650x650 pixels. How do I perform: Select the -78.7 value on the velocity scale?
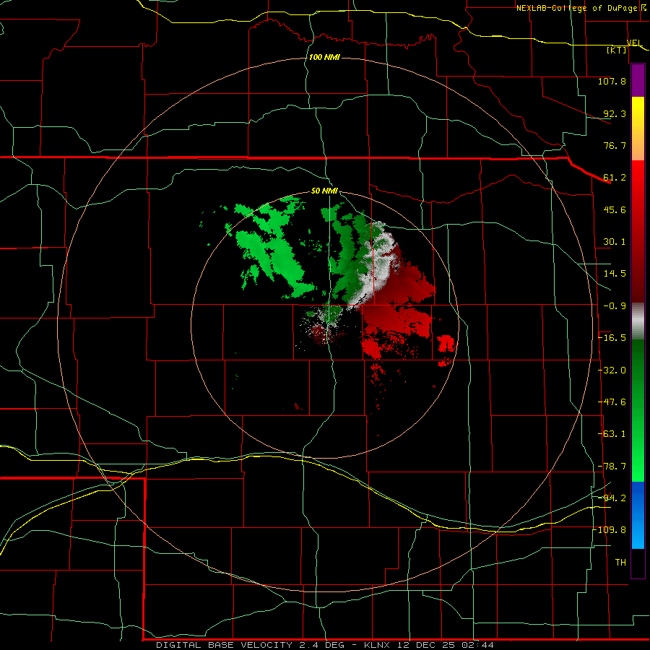point(612,467)
